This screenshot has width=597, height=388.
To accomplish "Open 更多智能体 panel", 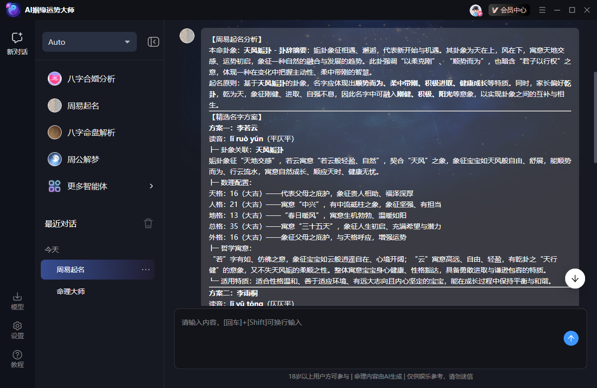I will [x=87, y=187].
